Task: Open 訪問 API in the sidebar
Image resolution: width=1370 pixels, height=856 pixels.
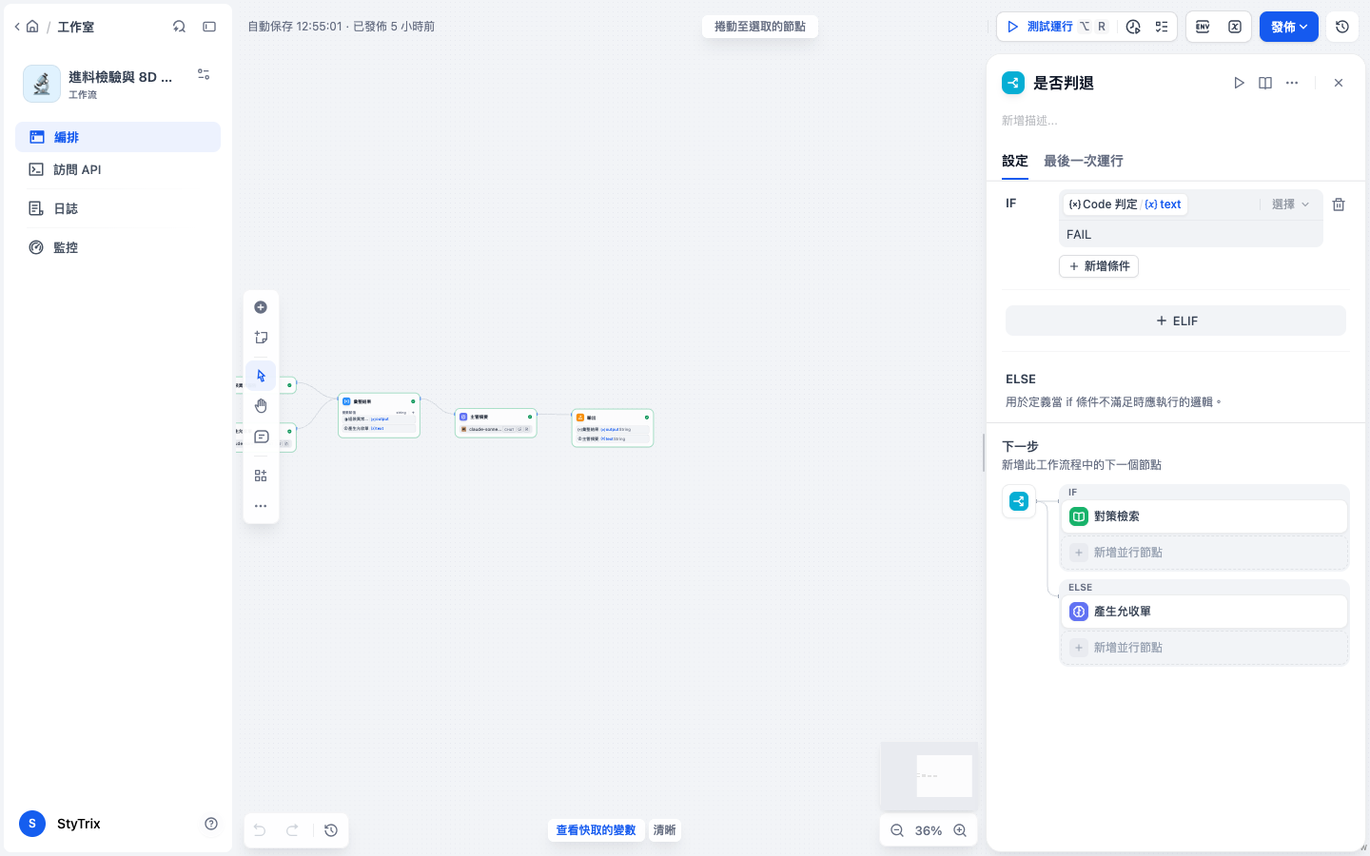Action: point(118,169)
